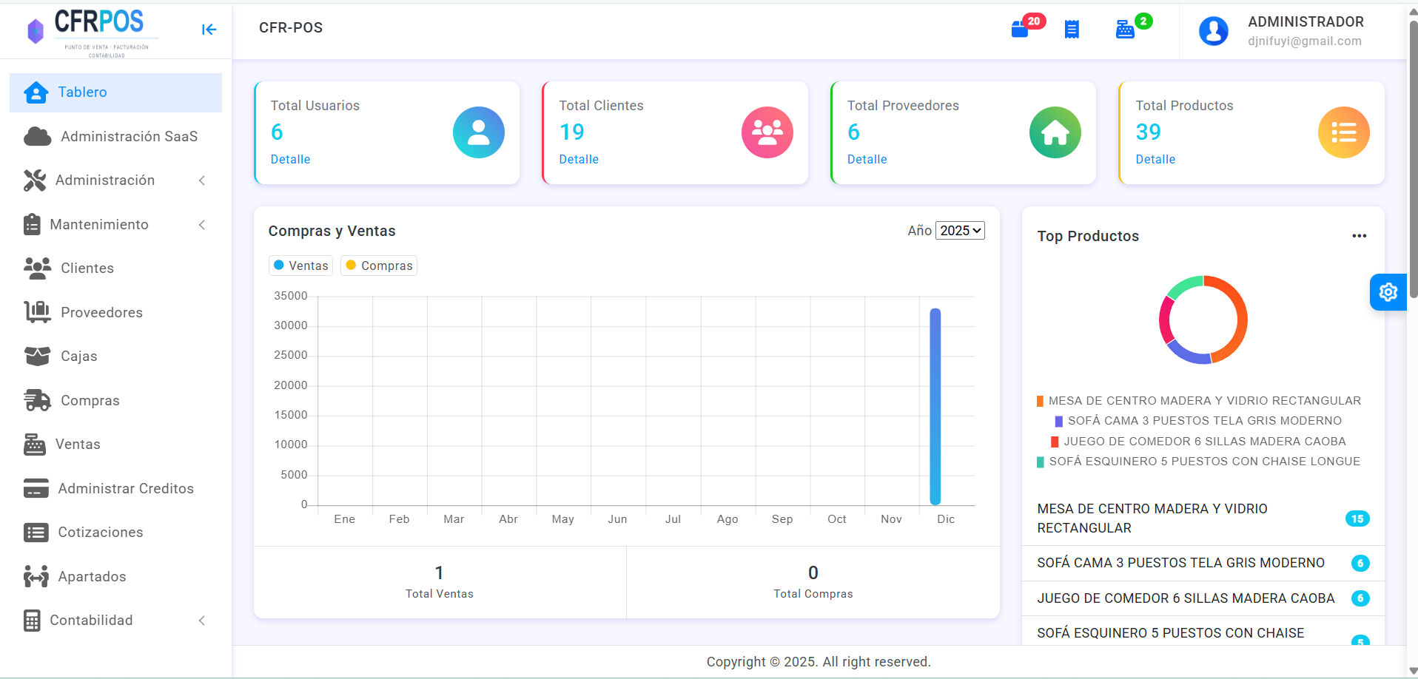Open Proveedores from the sidebar
This screenshot has width=1418, height=679.
tap(115, 312)
